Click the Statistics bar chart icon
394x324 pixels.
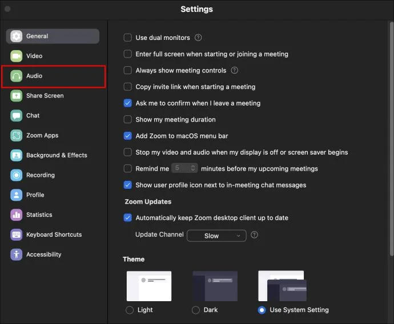[x=17, y=214]
